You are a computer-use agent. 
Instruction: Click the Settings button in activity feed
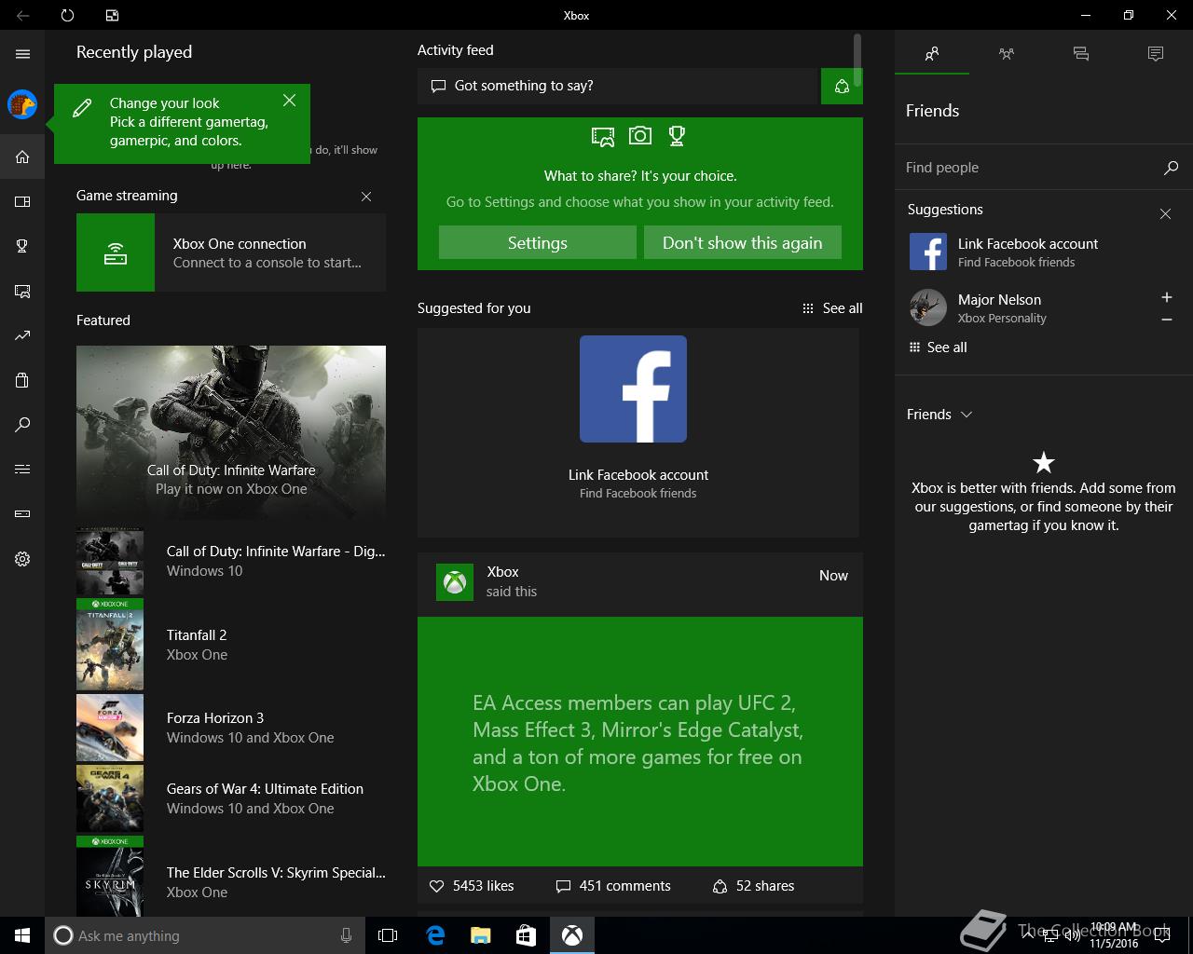point(538,242)
